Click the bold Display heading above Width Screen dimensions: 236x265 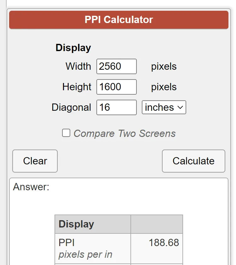click(x=73, y=48)
